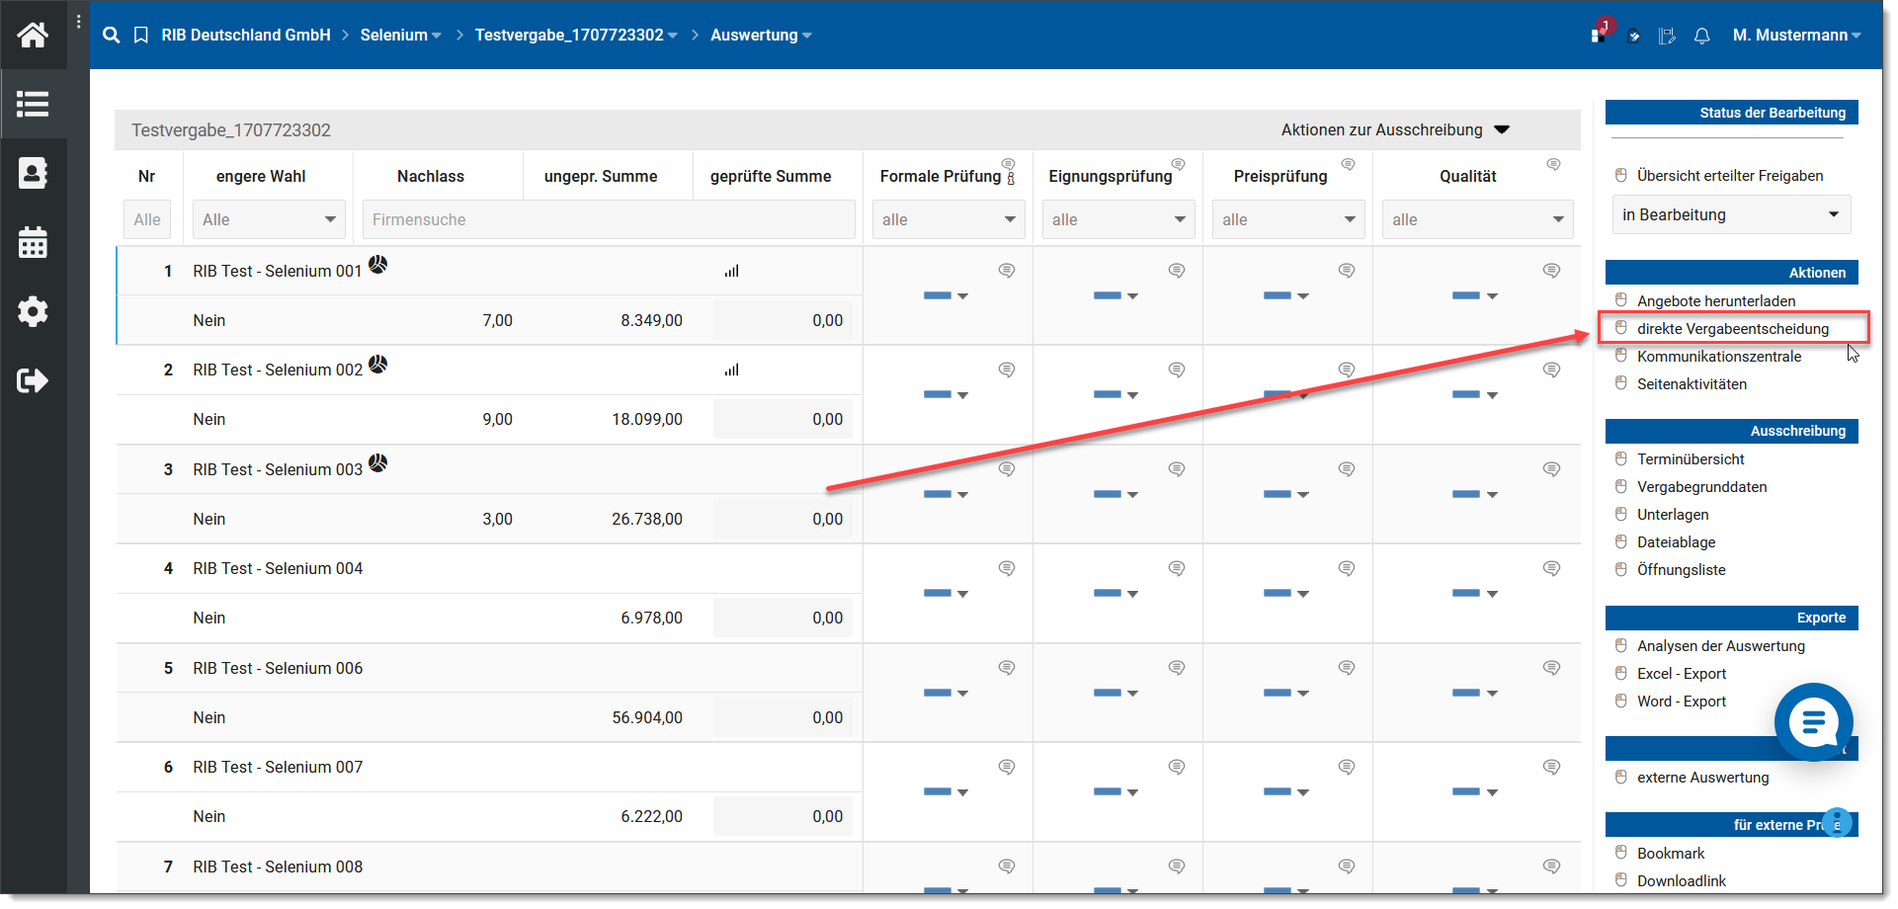This screenshot has height=909, width=1898.
Task: Open Öffnungsliste link
Action: (1681, 569)
